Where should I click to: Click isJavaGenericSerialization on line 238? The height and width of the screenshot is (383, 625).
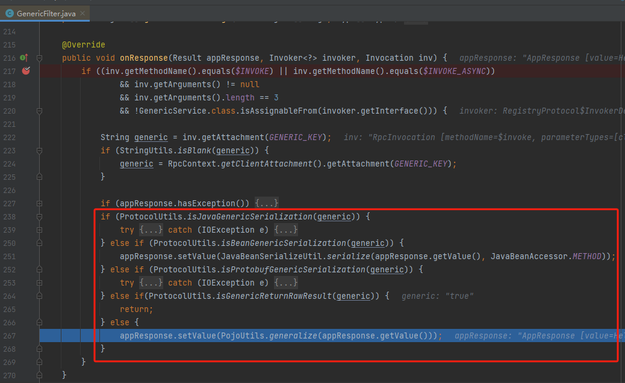(x=250, y=216)
